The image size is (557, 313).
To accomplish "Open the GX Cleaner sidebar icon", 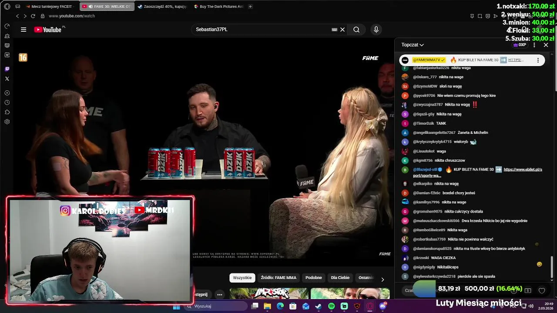I will [7, 36].
